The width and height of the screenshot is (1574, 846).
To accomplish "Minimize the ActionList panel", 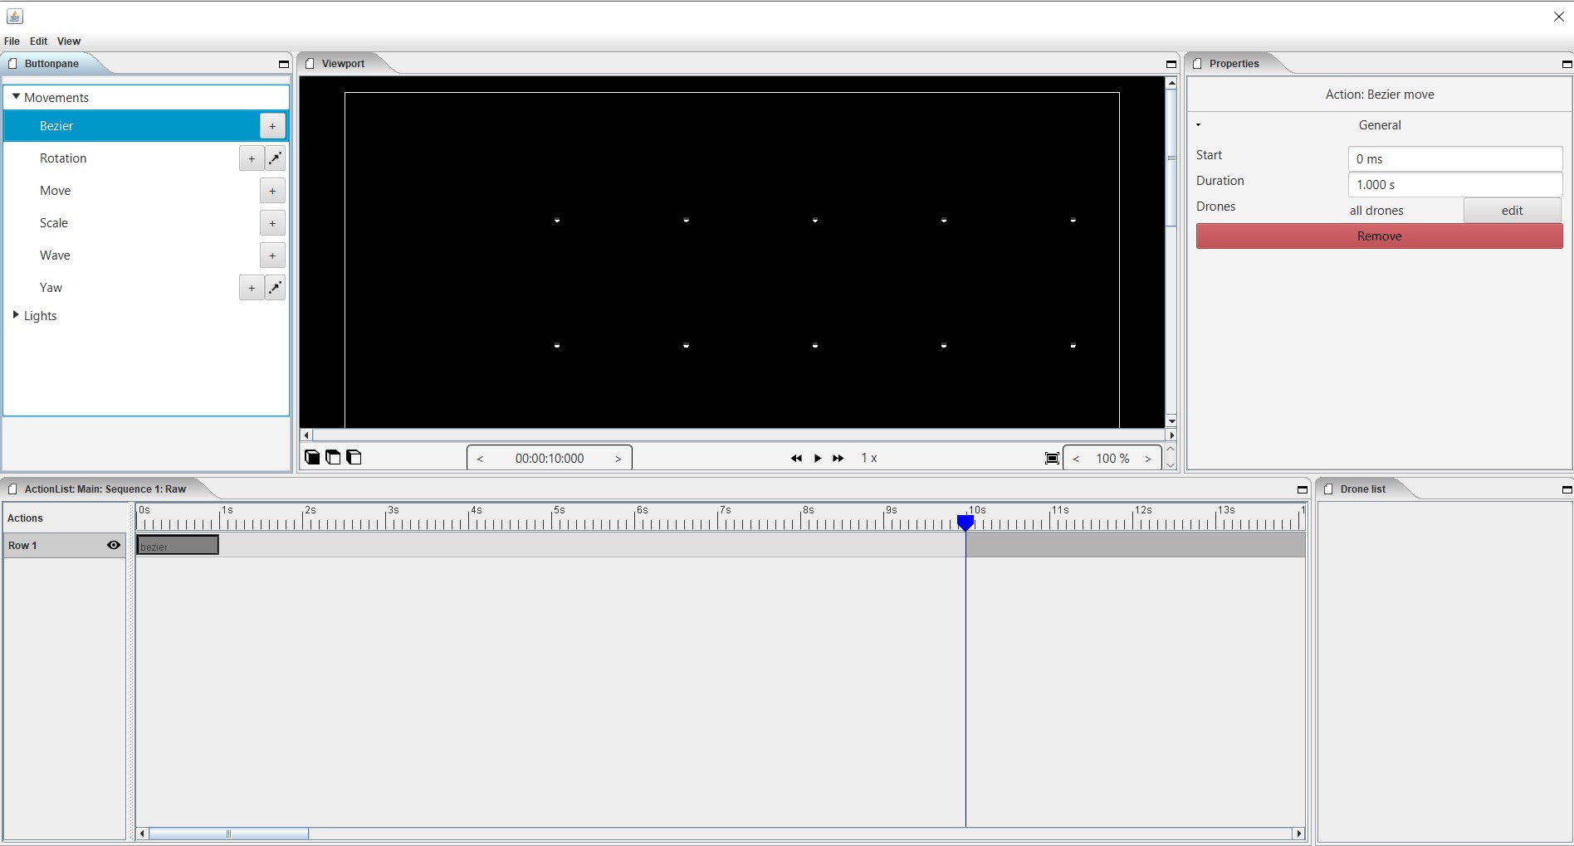I will [x=1303, y=489].
